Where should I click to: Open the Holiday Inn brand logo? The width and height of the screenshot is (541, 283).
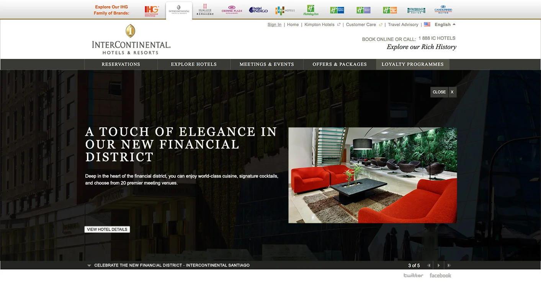pyautogui.click(x=311, y=10)
